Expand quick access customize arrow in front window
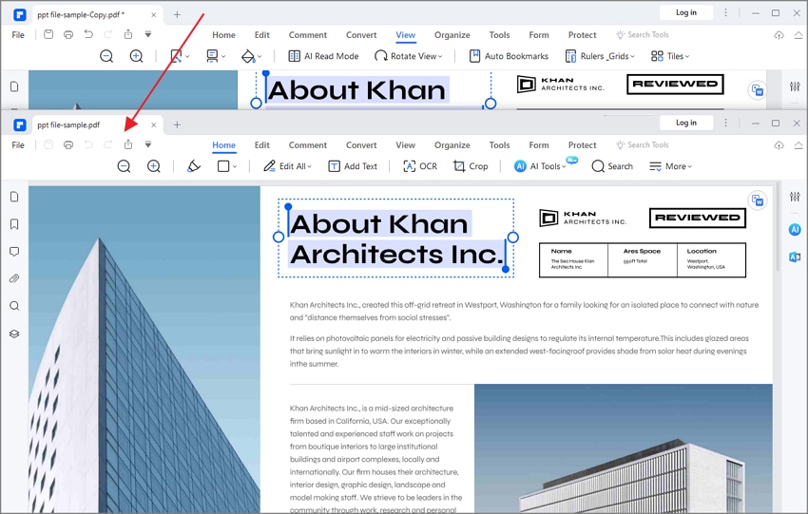 point(148,144)
